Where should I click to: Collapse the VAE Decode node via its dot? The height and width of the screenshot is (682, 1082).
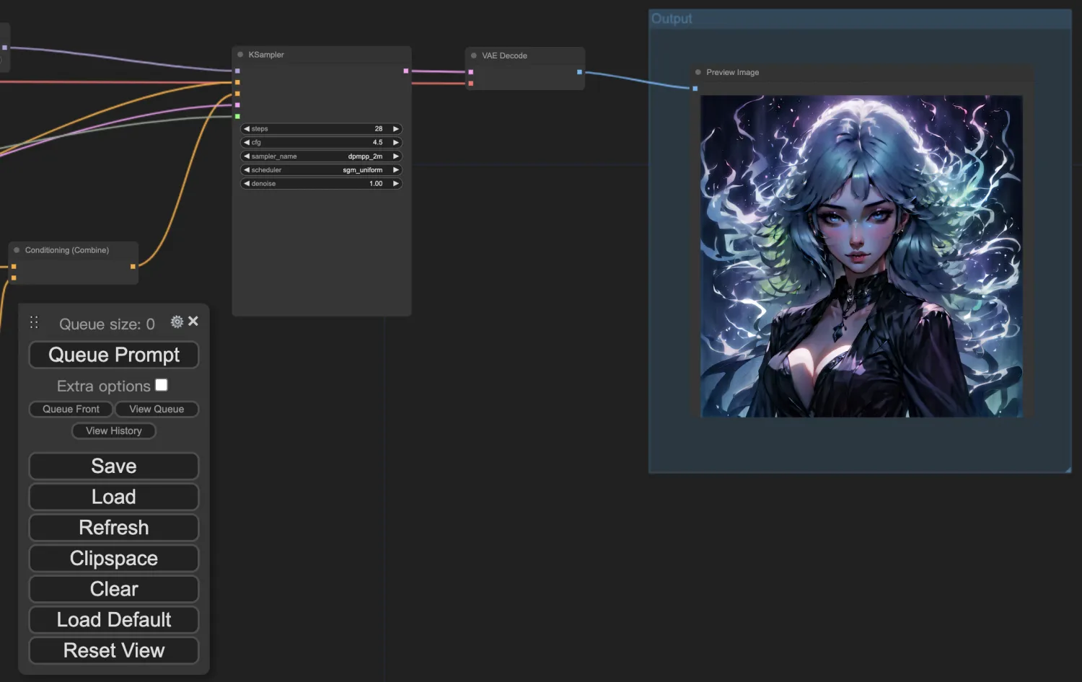coord(474,56)
